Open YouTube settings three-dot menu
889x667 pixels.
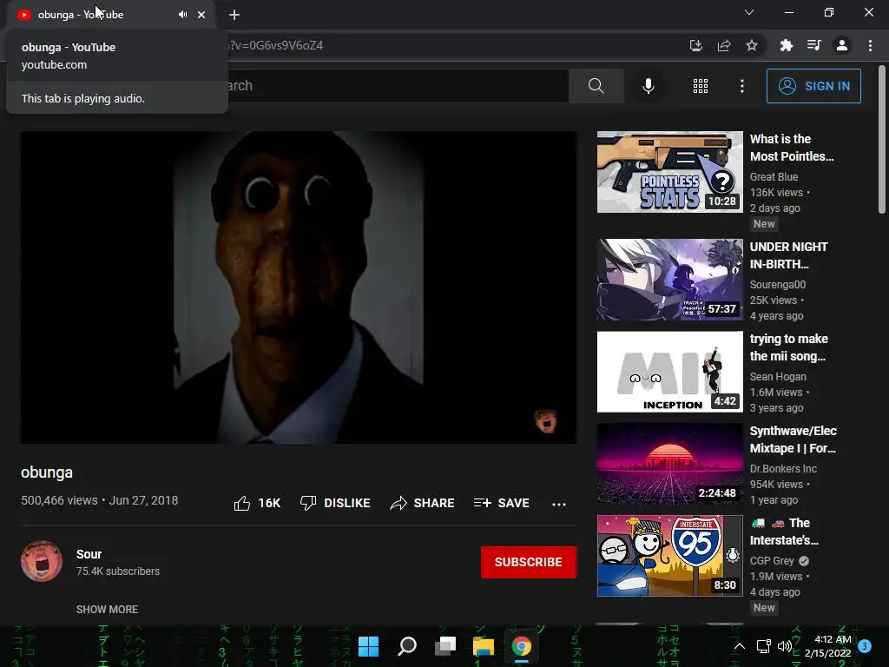pyautogui.click(x=742, y=86)
